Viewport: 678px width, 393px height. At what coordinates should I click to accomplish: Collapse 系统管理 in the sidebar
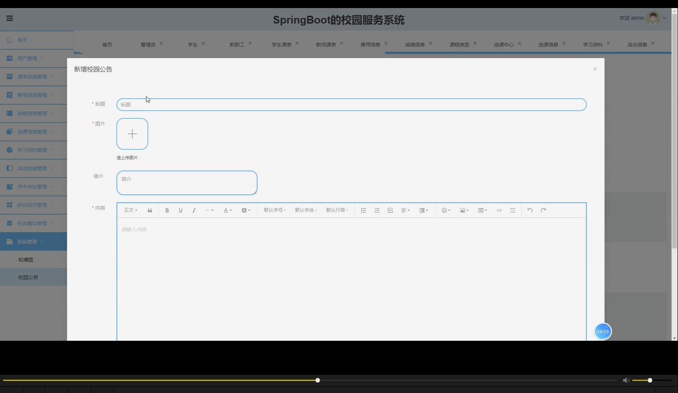click(x=34, y=242)
